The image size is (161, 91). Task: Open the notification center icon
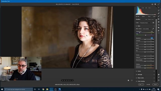click(x=158, y=89)
